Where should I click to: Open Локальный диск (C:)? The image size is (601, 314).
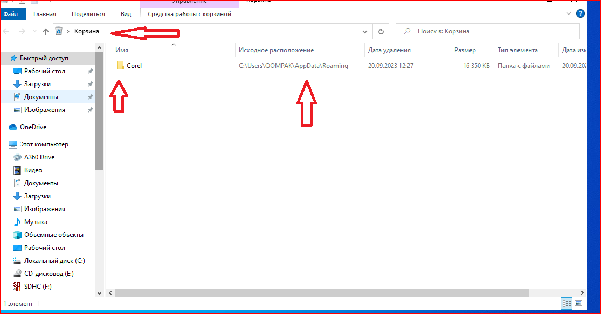pyautogui.click(x=54, y=261)
